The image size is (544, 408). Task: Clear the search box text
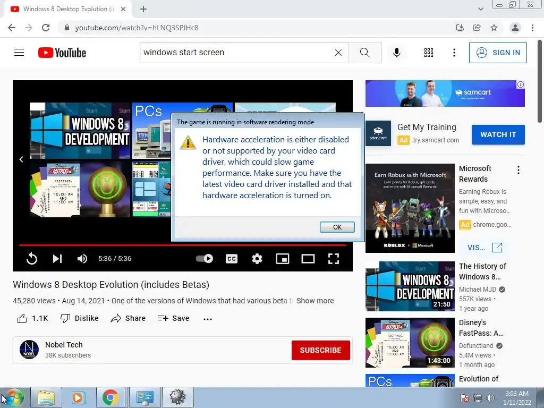coord(338,53)
